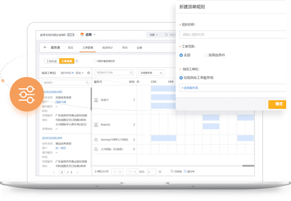
Task: Click the orange 确定 button
Action: coord(278,105)
